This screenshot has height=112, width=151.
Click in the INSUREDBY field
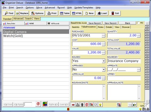(x=124, y=61)
